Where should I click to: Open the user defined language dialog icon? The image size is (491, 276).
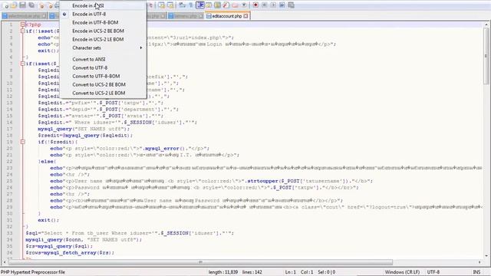209,5
